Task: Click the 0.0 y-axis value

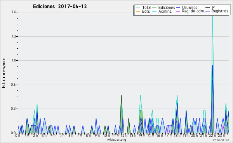Action: click(x=14, y=133)
